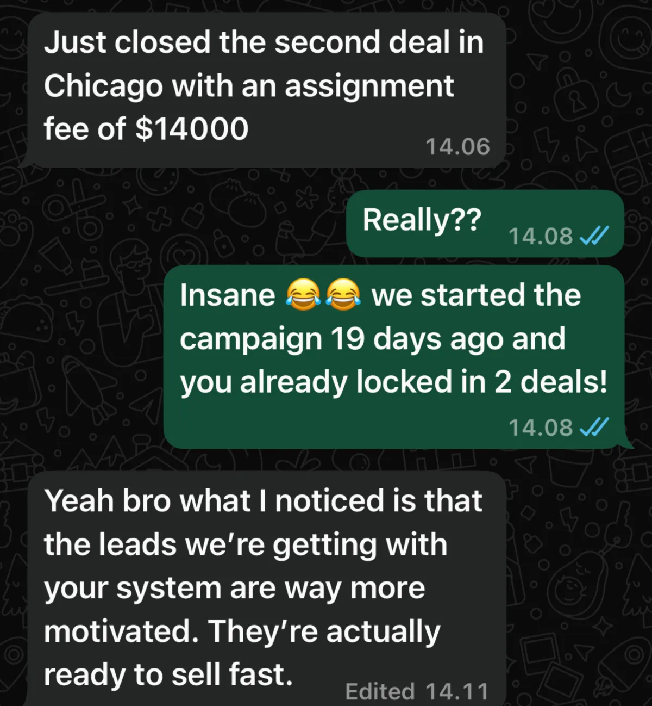Screen dimensions: 652x706
Task: Tap the 14.08 timestamp under locked in 2 deals
Action: (x=541, y=428)
